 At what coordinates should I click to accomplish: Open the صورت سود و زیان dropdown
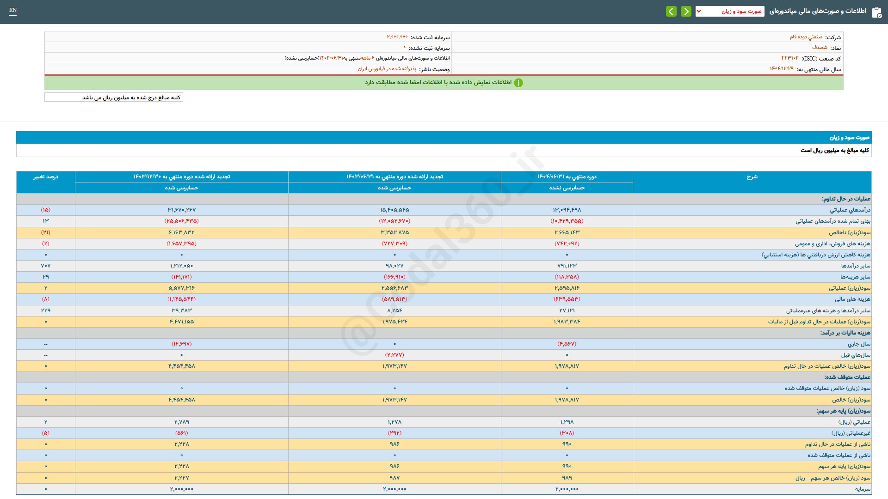tap(729, 11)
